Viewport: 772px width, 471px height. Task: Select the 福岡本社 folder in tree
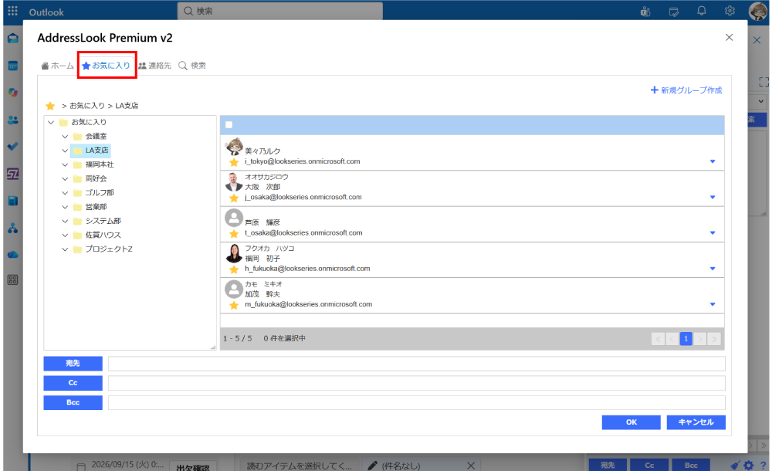93,164
